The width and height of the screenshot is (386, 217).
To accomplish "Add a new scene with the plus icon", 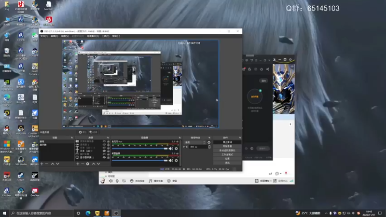I will (x=42, y=164).
